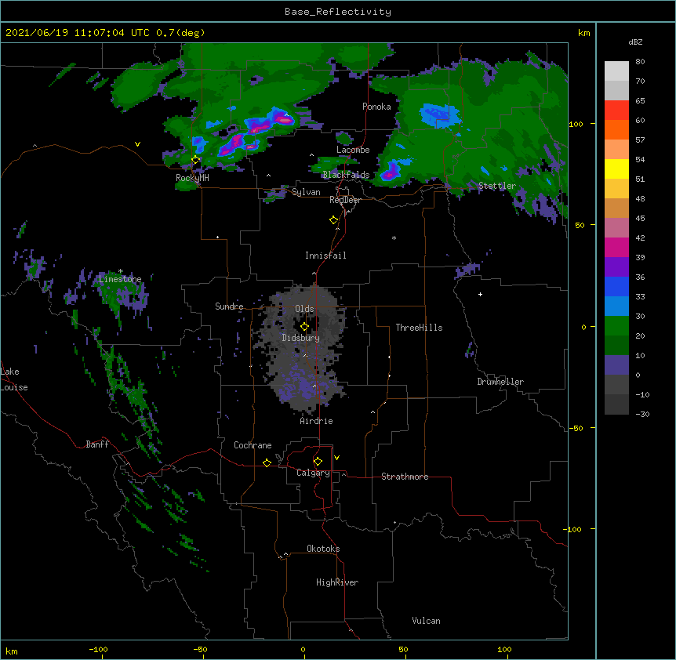Pick the yellow 51-54 dBZ legend swatch
The height and width of the screenshot is (660, 676).
616,169
